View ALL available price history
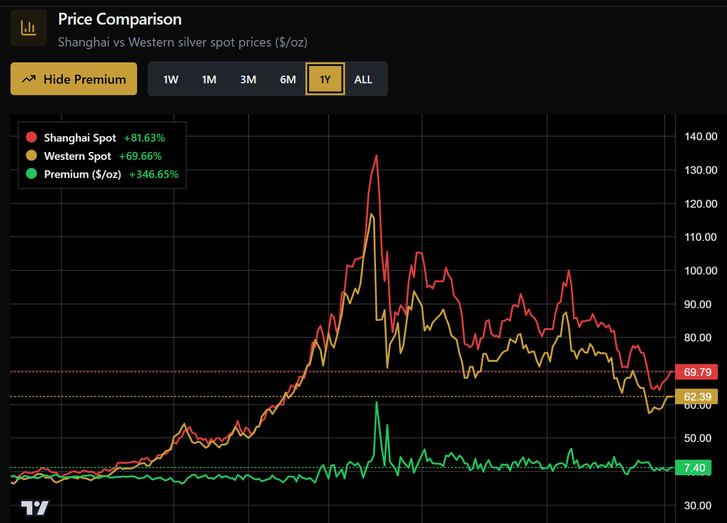 (x=363, y=80)
